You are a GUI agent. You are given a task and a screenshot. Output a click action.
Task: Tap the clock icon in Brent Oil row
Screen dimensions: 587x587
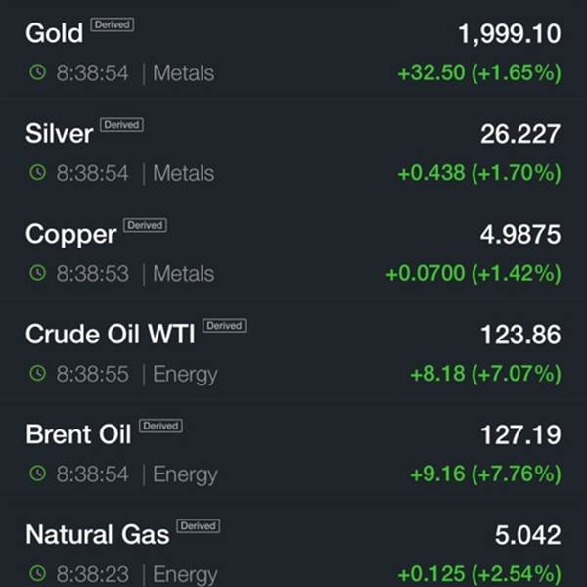click(38, 474)
